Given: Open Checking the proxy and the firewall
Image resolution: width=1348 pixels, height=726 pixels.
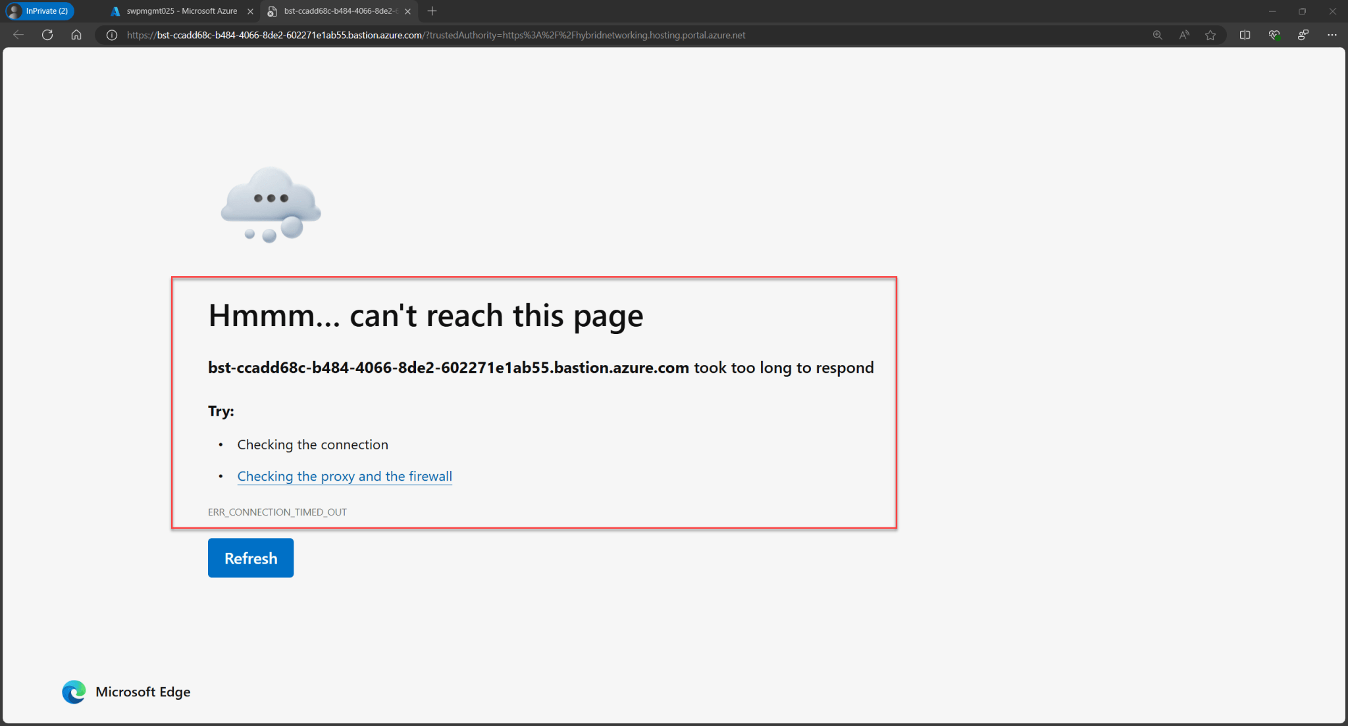Looking at the screenshot, I should coord(344,475).
